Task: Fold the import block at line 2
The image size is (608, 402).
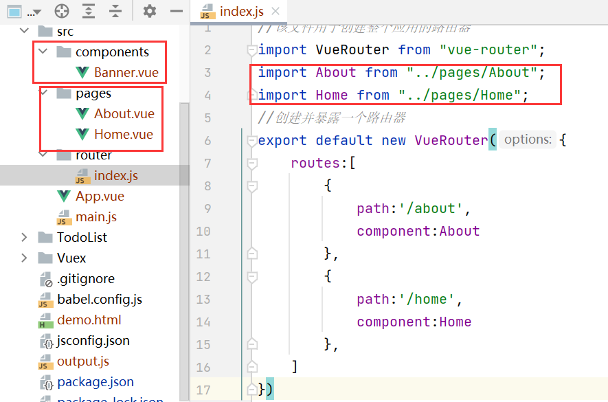Action: [252, 50]
